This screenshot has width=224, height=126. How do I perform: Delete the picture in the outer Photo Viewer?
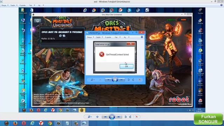(136, 117)
